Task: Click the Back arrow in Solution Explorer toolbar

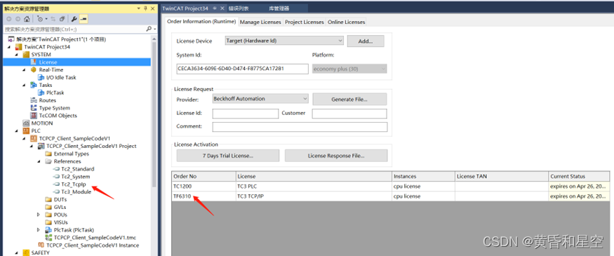Action: (x=9, y=19)
